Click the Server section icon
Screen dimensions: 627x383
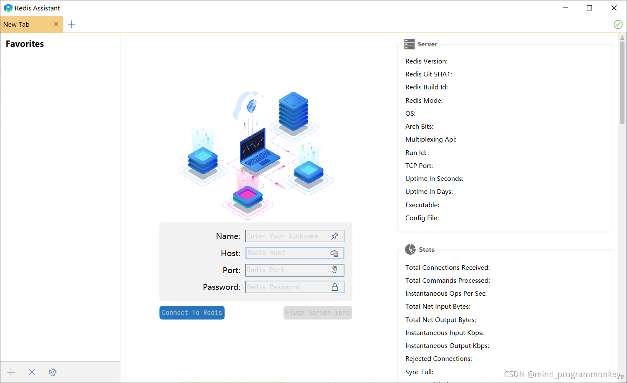(410, 44)
